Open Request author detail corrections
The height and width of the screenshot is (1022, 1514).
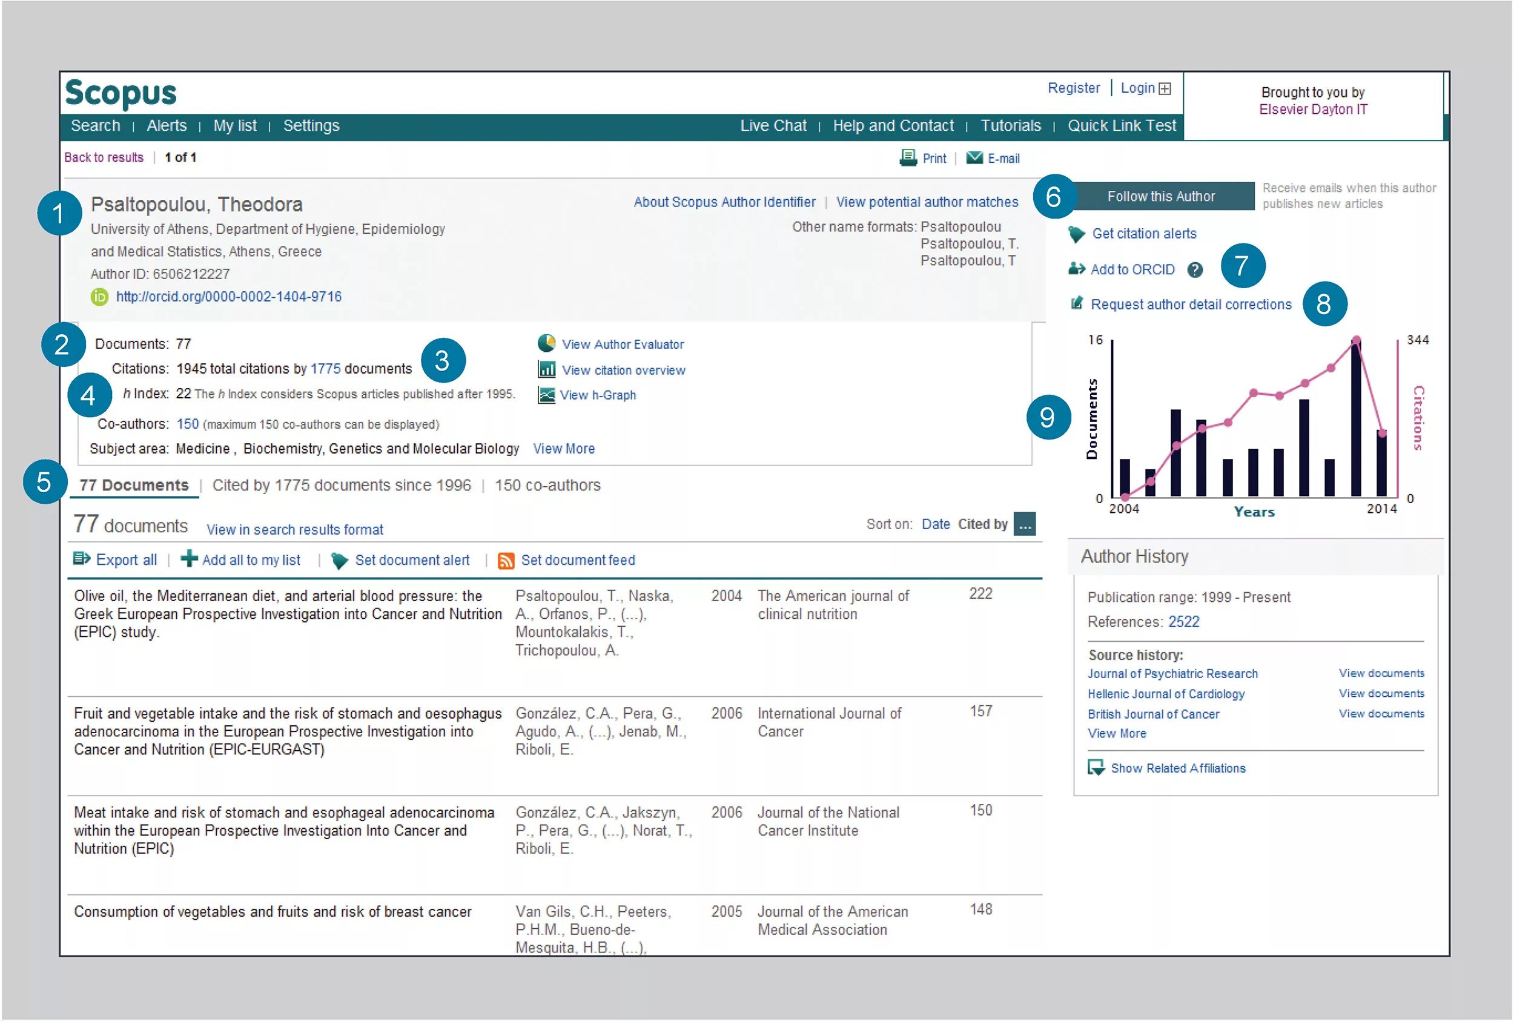1191,304
